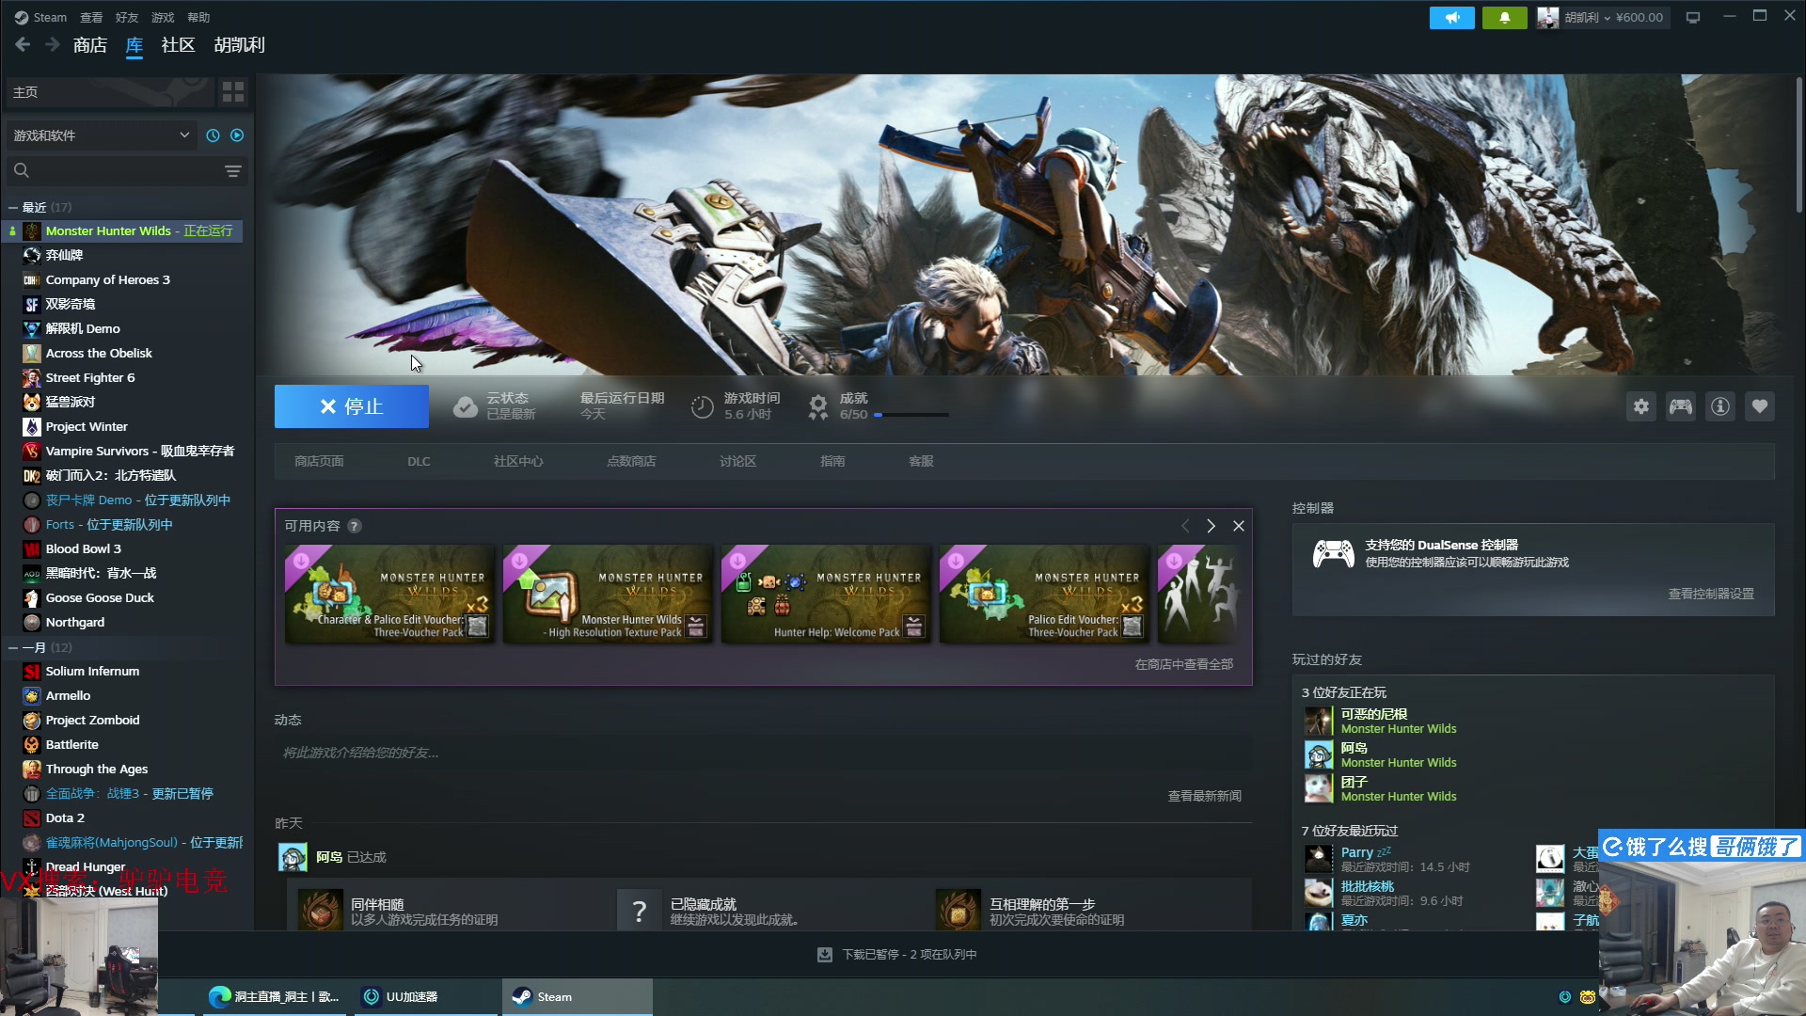
Task: Open game settings gear icon
Action: [1640, 406]
